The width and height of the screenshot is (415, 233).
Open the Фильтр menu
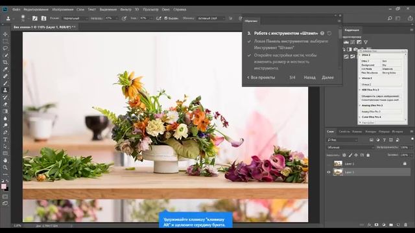tap(126, 9)
